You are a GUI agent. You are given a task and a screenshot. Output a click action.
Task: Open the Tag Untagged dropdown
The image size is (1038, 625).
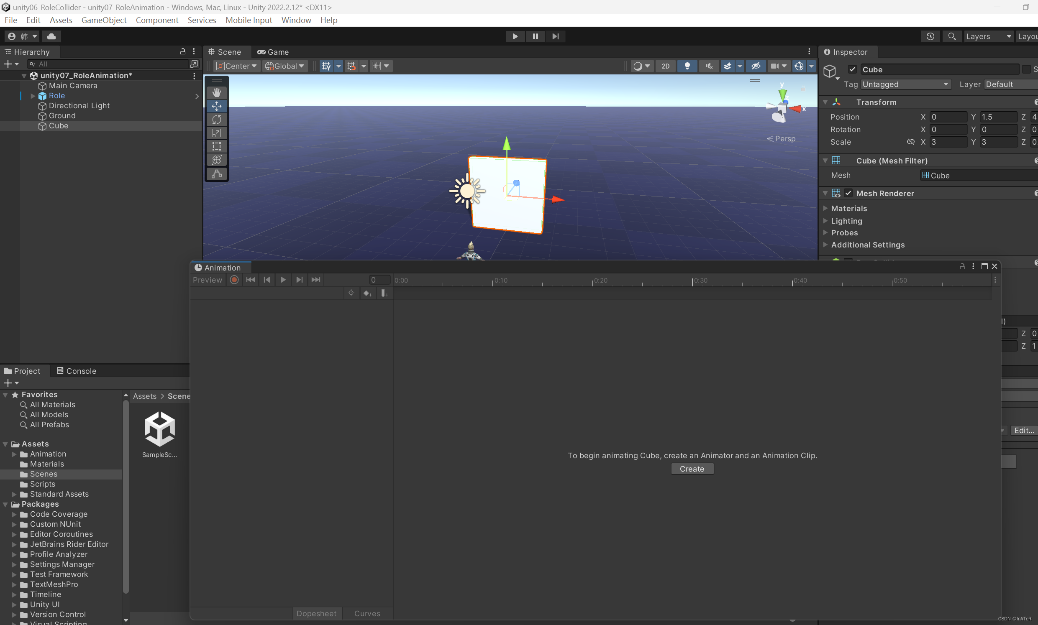[x=905, y=84]
